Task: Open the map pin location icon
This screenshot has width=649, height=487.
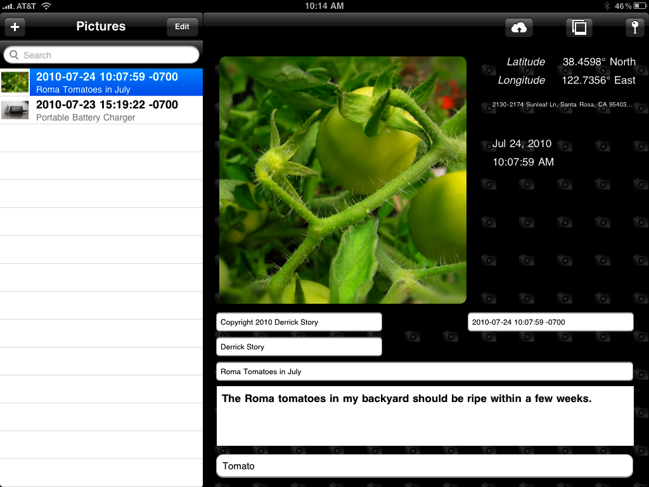Action: tap(634, 27)
